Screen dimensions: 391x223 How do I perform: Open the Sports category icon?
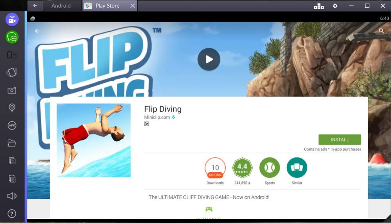click(270, 168)
